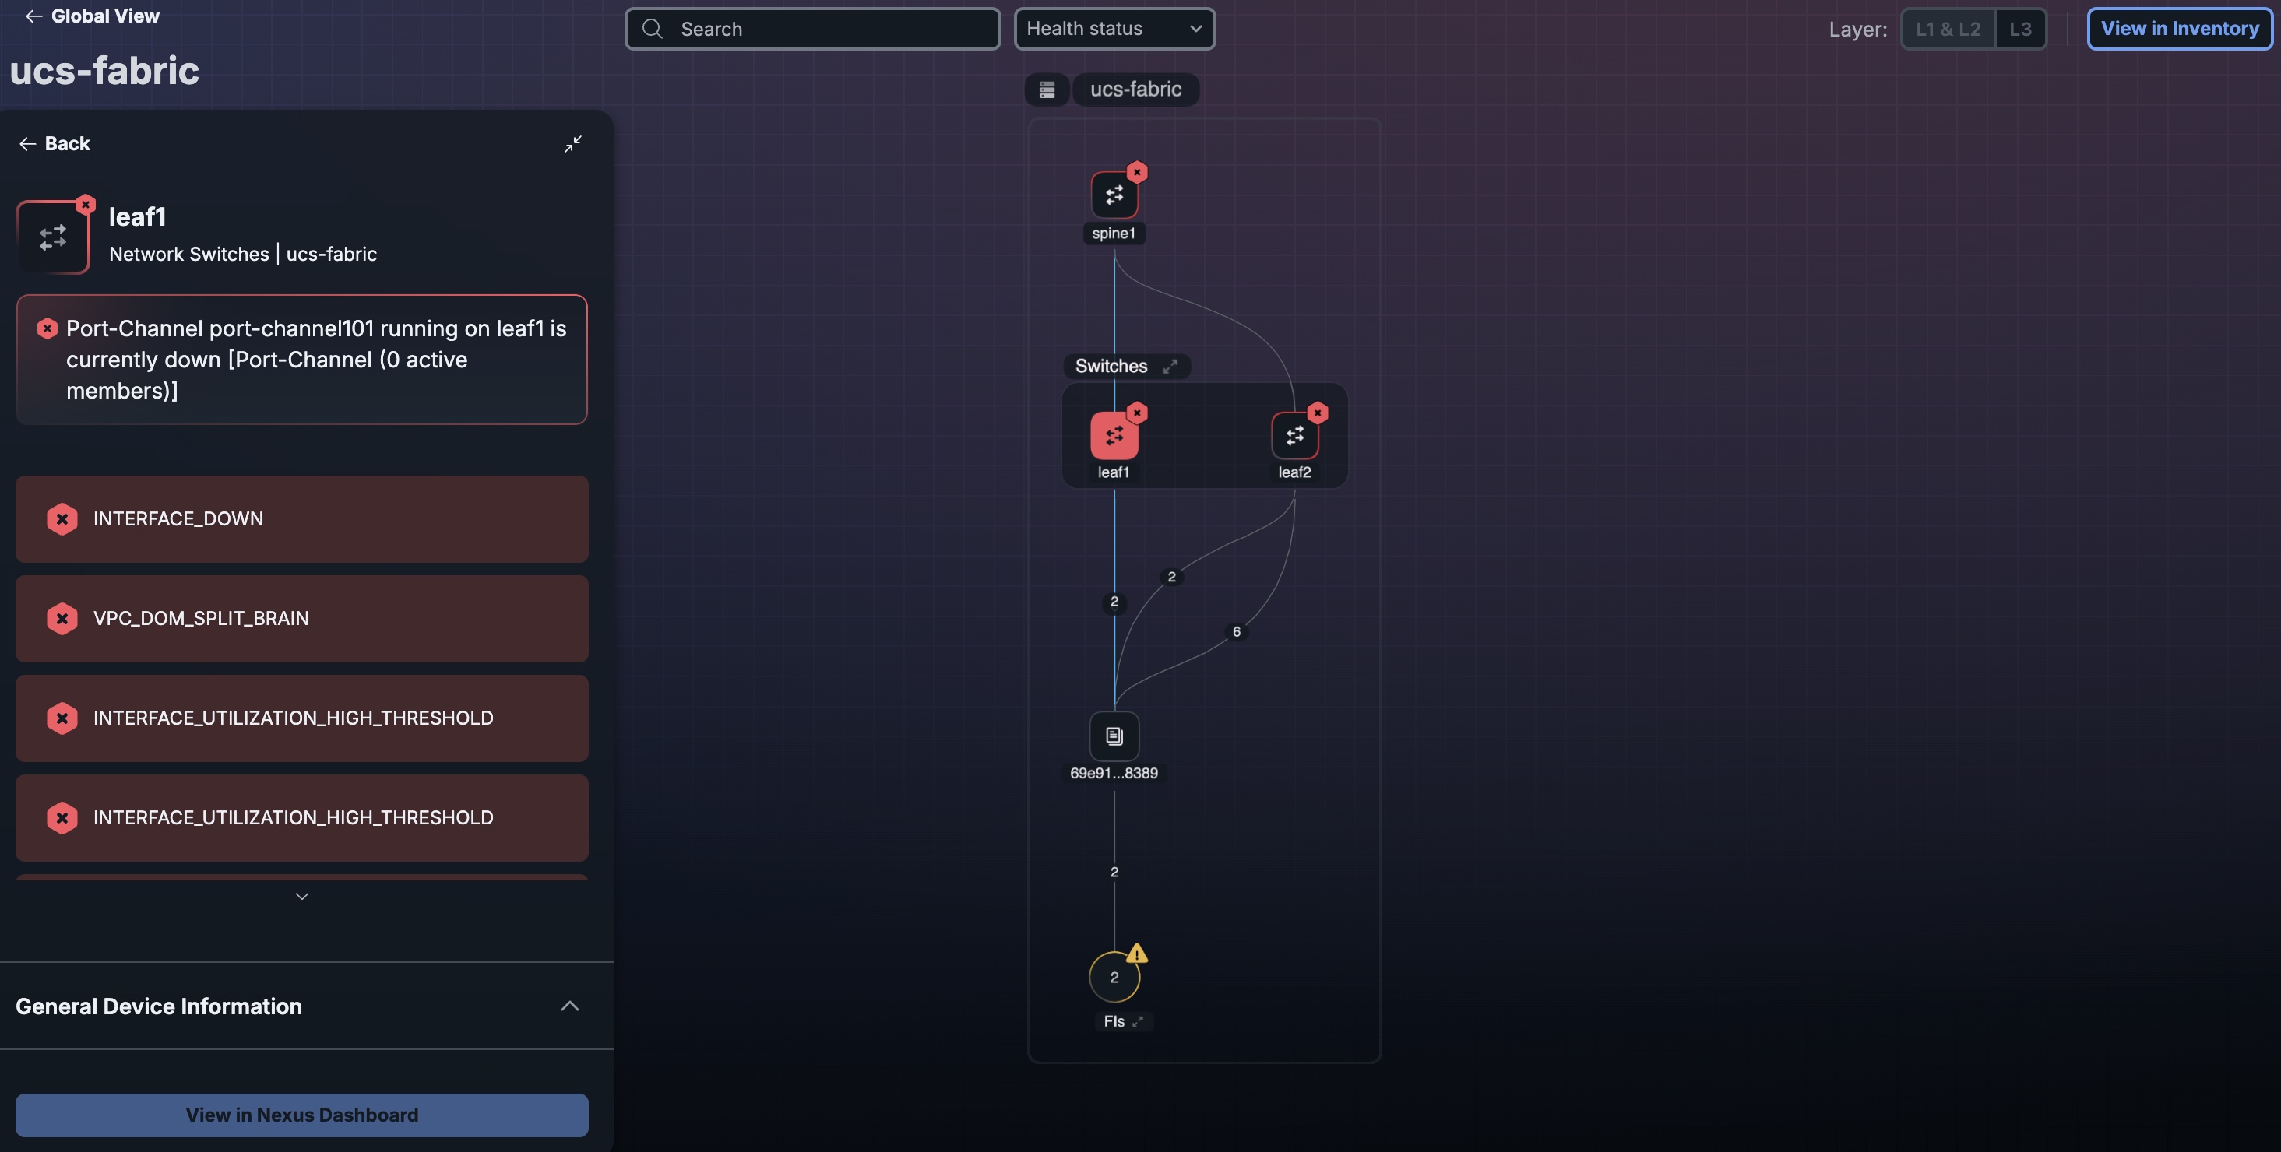
Task: Click the ucs-fabric page title
Action: (x=104, y=71)
